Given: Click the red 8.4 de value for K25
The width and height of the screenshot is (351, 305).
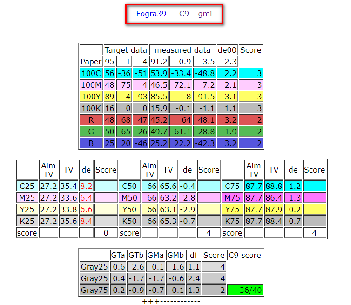Looking at the screenshot, I should (86, 221).
